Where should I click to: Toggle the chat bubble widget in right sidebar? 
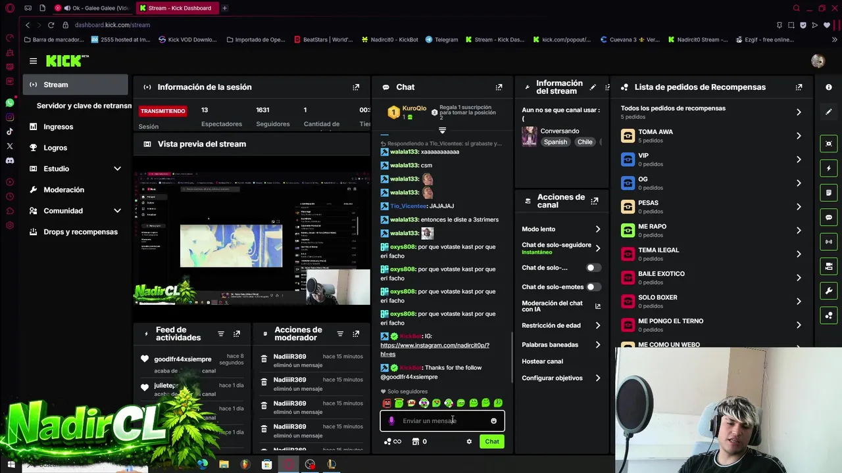[829, 217]
